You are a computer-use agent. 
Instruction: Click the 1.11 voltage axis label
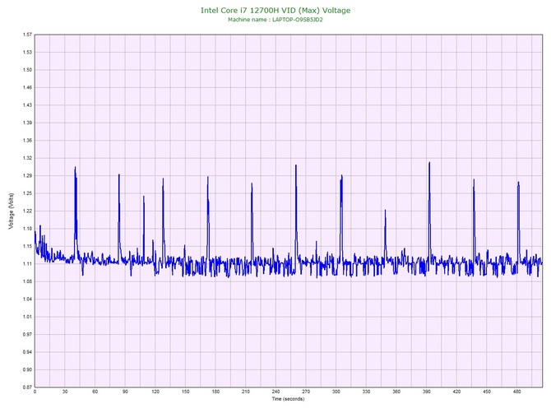click(27, 263)
